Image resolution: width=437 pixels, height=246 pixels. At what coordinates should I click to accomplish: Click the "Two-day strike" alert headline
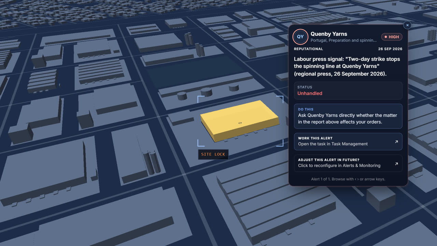tap(347, 66)
